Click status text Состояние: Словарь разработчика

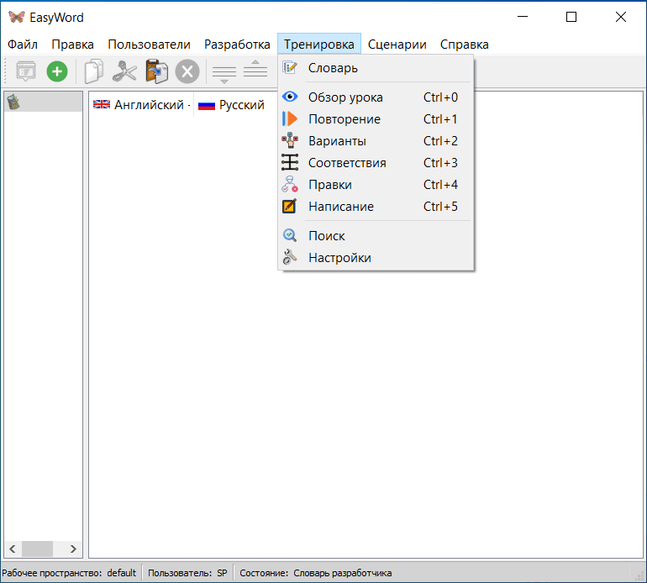tap(316, 573)
